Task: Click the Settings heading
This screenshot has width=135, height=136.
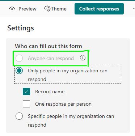Action: [21, 28]
